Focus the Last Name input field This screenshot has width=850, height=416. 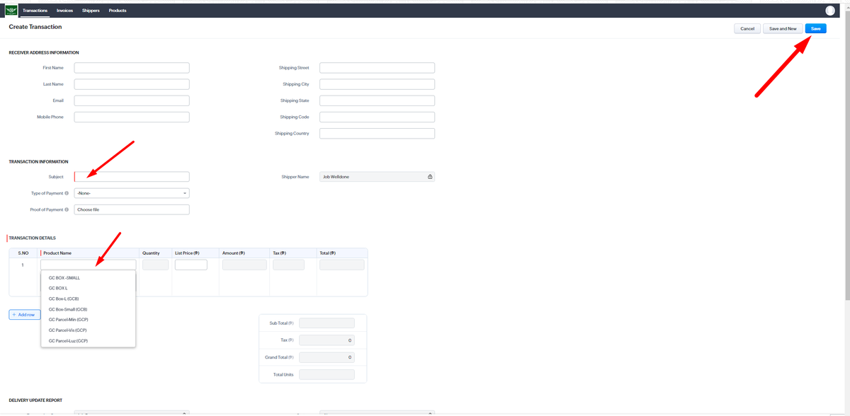point(132,84)
